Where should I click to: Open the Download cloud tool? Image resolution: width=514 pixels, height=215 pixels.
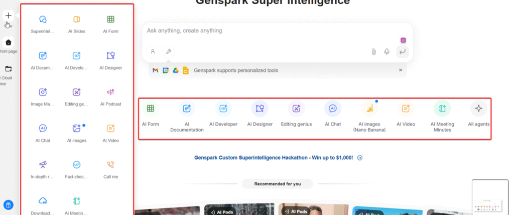[x=43, y=200]
